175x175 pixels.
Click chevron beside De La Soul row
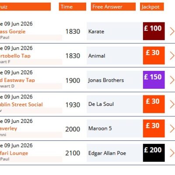(x=172, y=104)
